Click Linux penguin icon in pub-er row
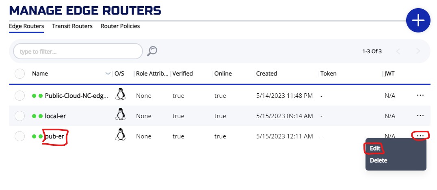 (x=120, y=135)
